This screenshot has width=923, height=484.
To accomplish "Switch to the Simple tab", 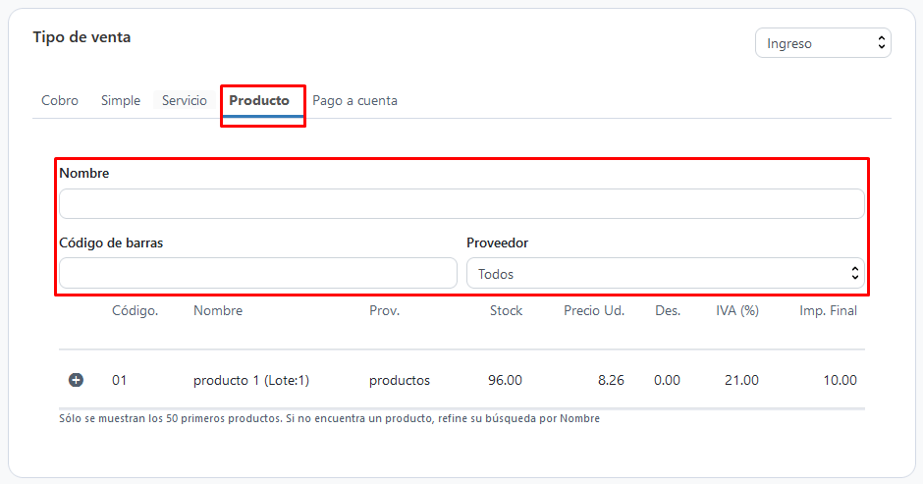I will (x=121, y=101).
